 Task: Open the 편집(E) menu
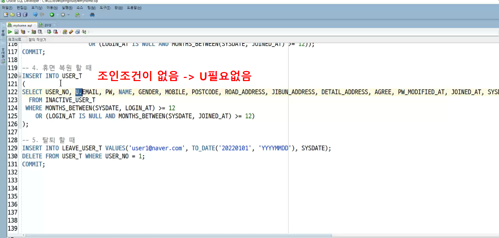point(22,8)
